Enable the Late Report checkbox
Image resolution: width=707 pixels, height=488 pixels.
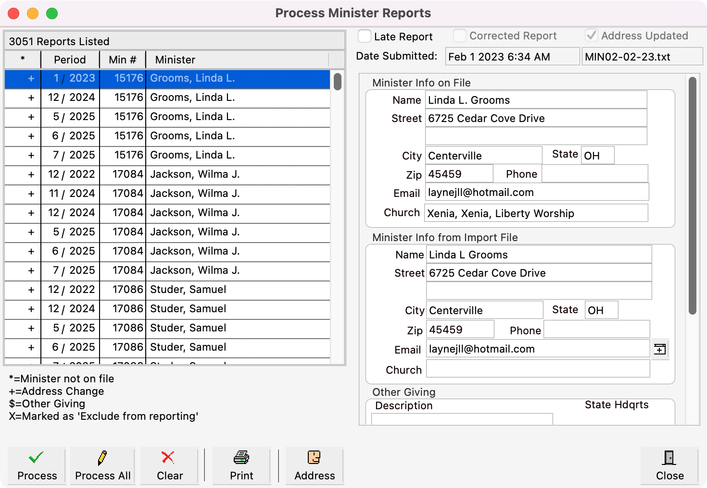click(364, 36)
